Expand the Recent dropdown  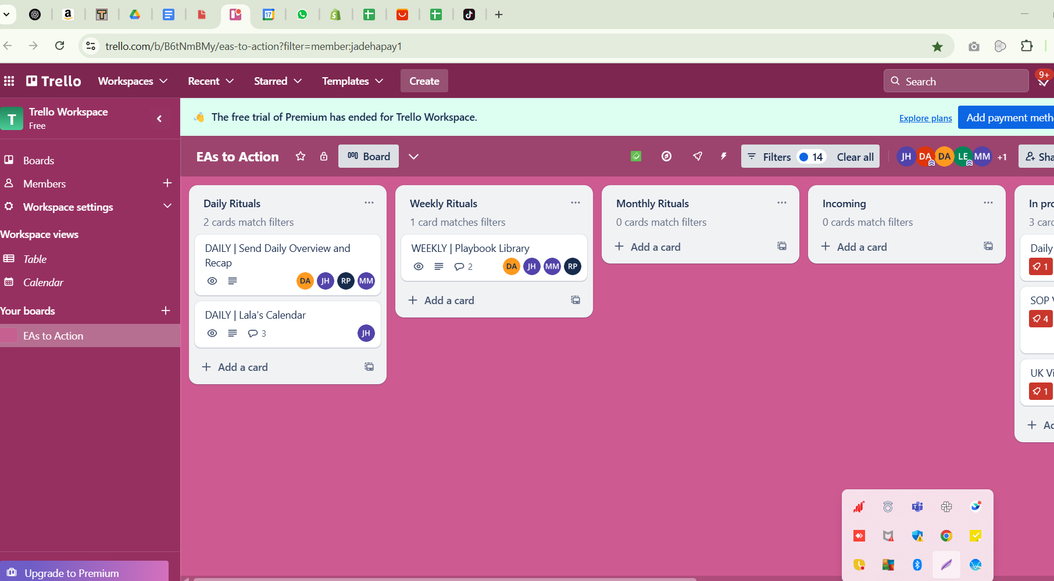(210, 81)
